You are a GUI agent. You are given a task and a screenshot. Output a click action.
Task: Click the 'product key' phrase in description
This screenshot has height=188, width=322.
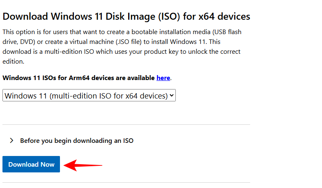tap(173, 52)
